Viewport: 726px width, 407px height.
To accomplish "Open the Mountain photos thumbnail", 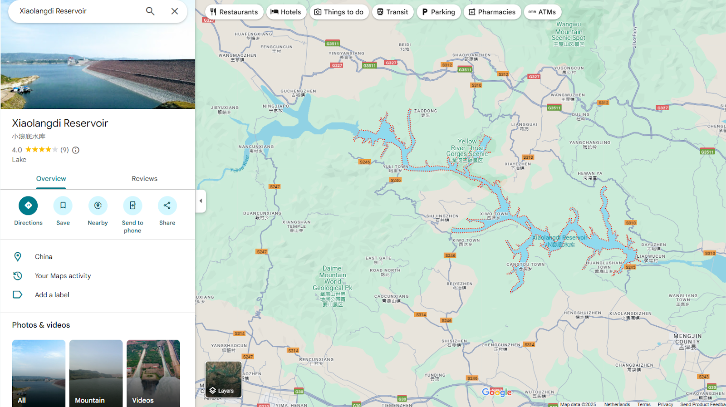I will coord(96,373).
